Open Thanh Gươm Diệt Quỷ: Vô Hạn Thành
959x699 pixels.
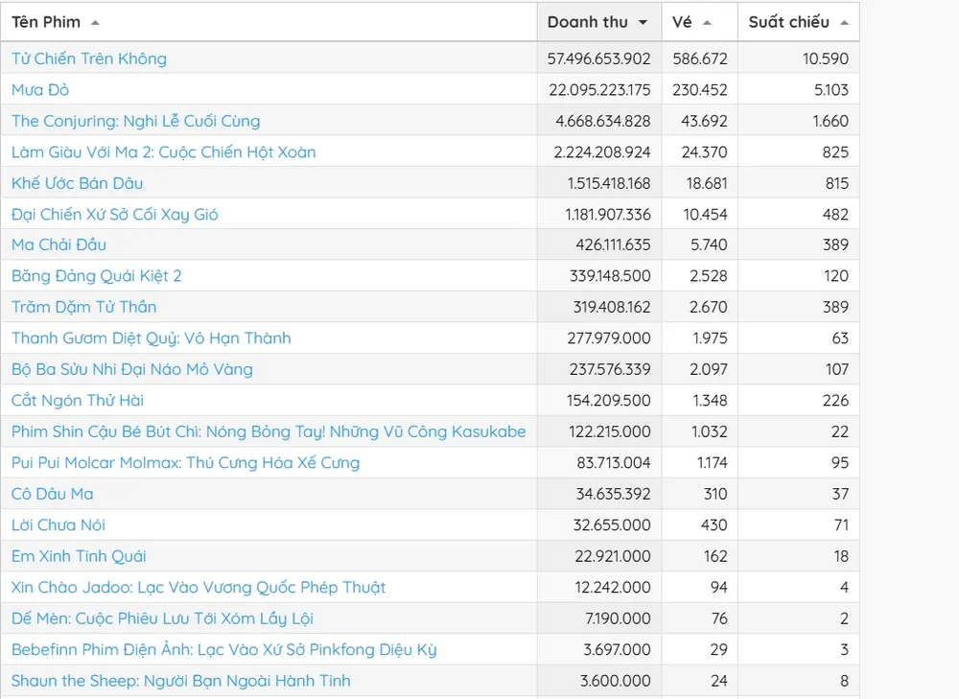coord(151,338)
